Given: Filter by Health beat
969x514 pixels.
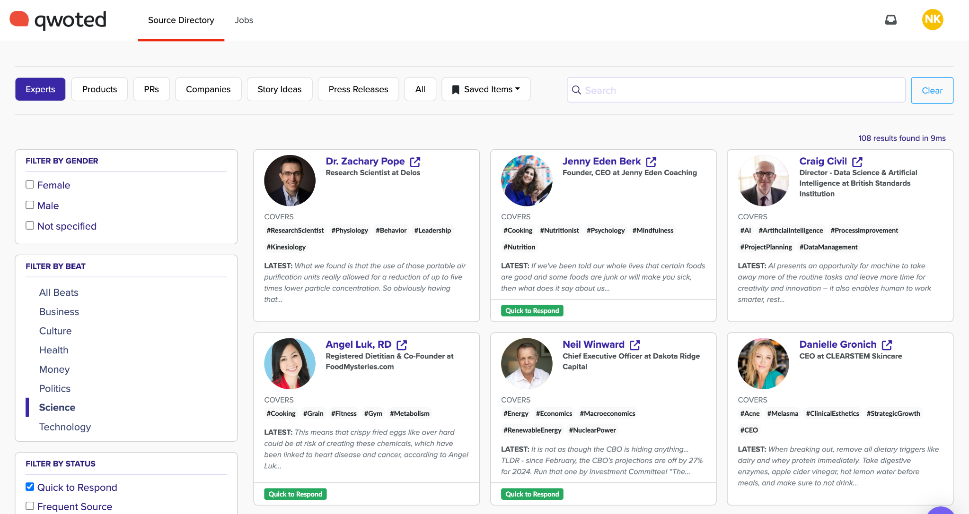Looking at the screenshot, I should [54, 350].
